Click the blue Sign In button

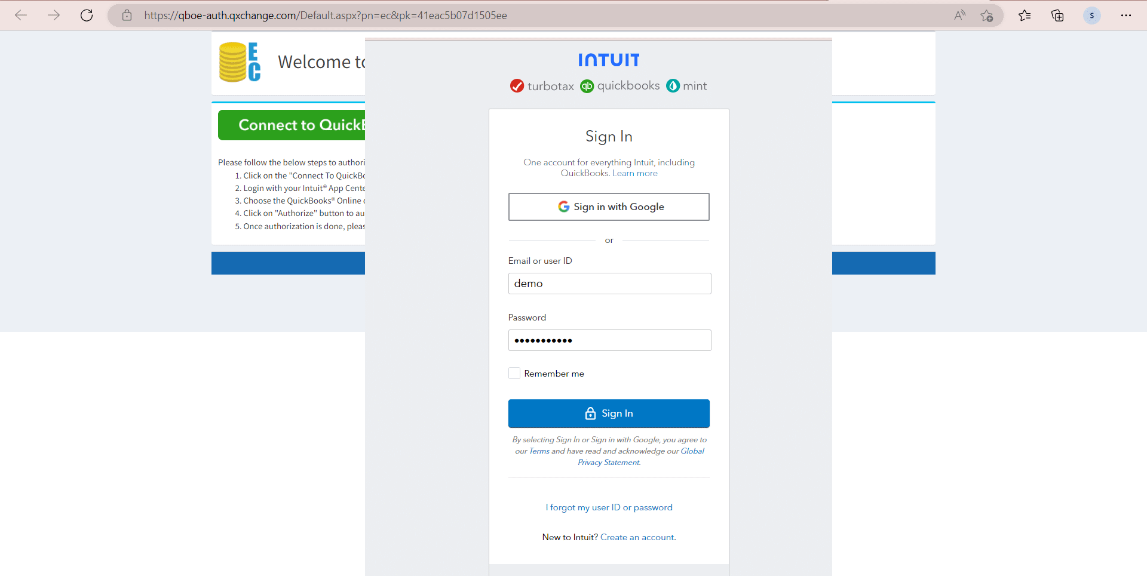coord(609,414)
